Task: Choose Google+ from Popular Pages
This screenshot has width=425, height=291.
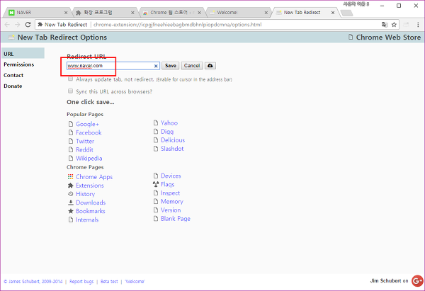Action: [87, 124]
